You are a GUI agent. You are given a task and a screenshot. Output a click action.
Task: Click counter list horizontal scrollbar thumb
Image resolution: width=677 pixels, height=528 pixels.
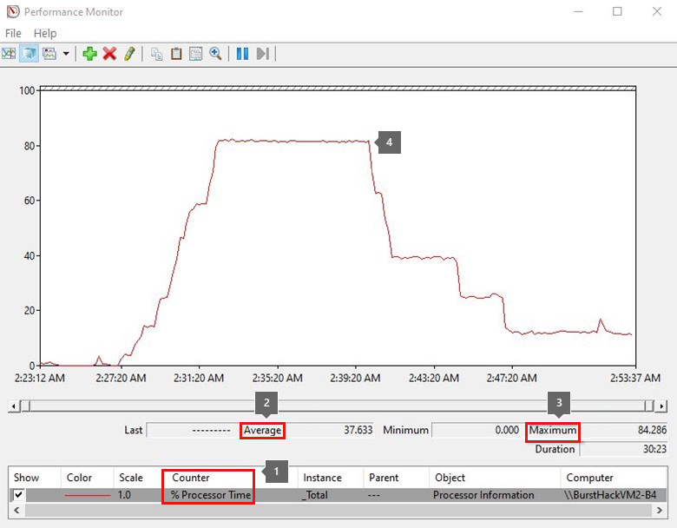point(338,510)
